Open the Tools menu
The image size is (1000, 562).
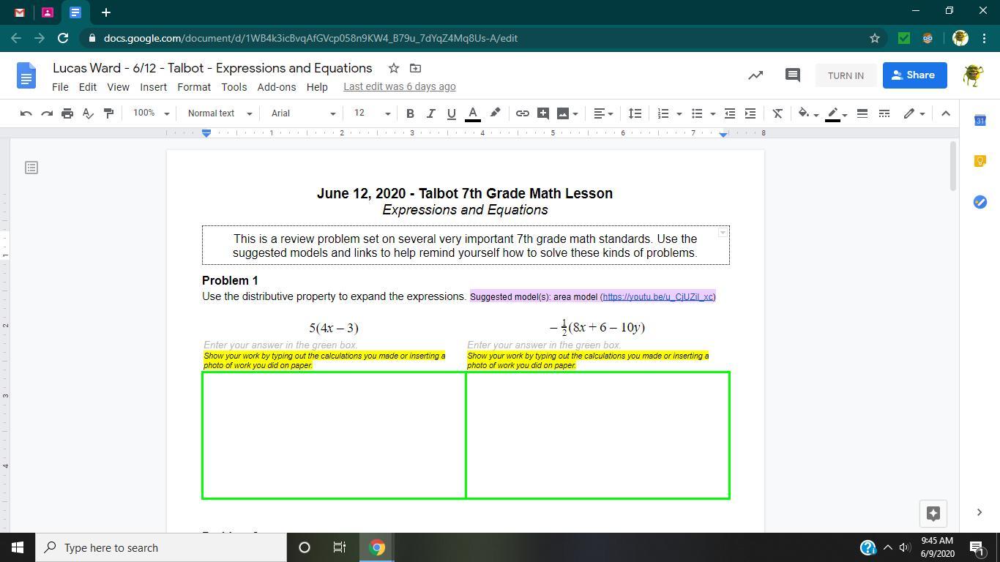(234, 86)
